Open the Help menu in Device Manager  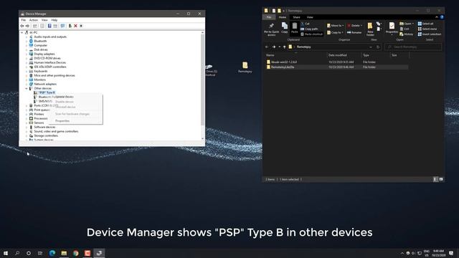point(55,20)
